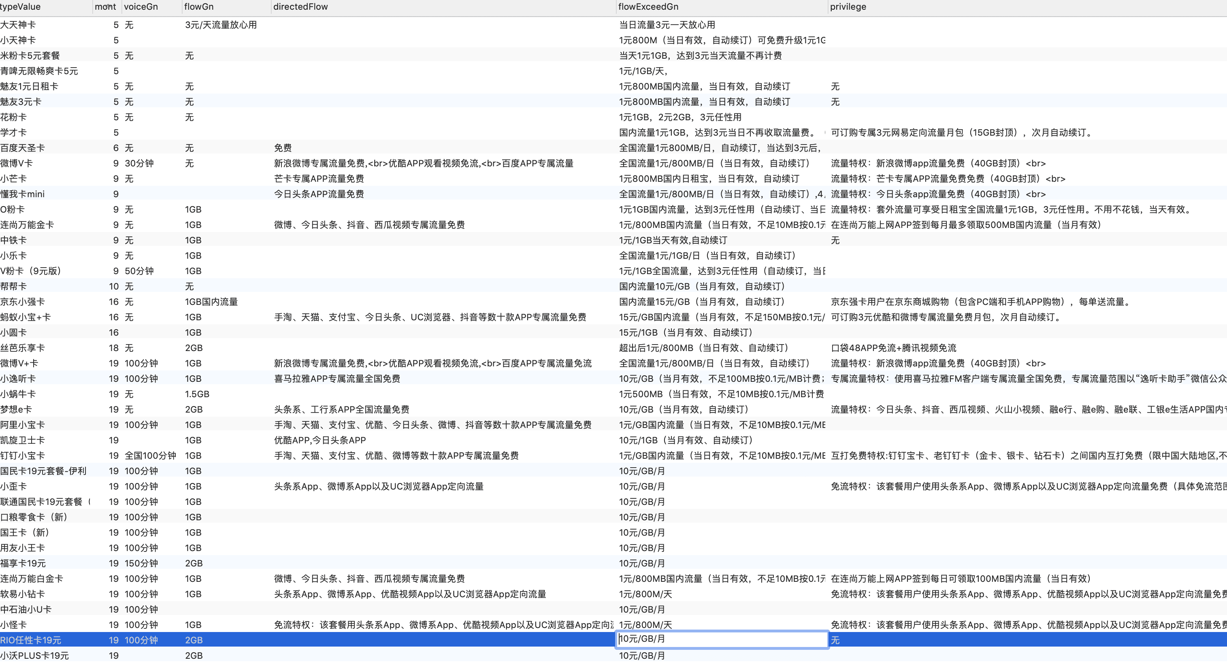This screenshot has height=664, width=1227.
Task: Click the 京东小强卡 cell
Action: pyautogui.click(x=22, y=302)
